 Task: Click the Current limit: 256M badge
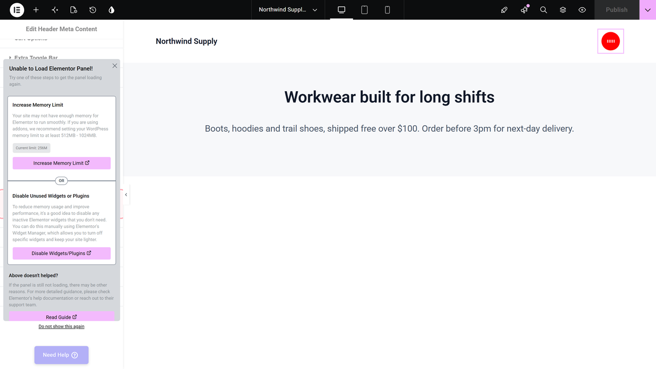31,148
